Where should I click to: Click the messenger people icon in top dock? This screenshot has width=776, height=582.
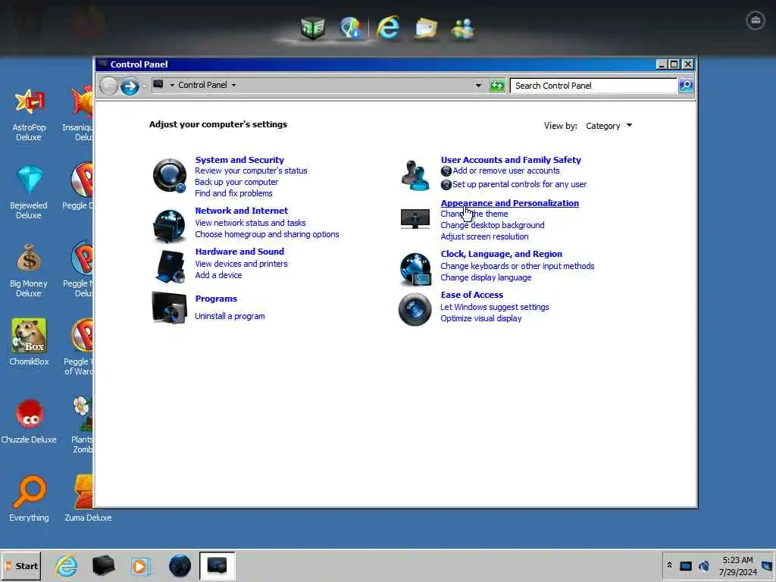pyautogui.click(x=463, y=29)
